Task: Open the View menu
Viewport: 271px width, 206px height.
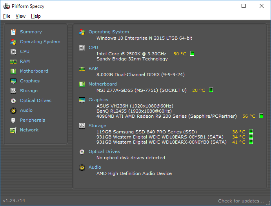Action: [20, 16]
